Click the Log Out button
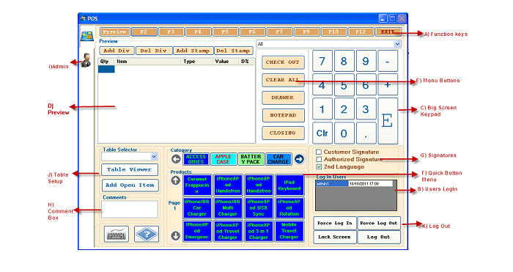This screenshot has width=513, height=272. tap(379, 237)
